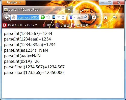This screenshot has width=126, height=100.
Task: Click the undo arrow toolbar icon
Action: (115, 17)
